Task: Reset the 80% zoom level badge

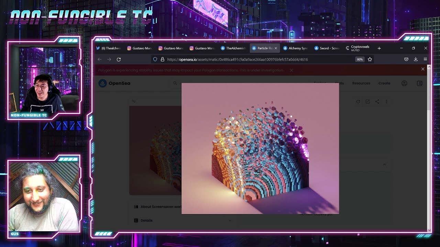Action: 360,59
